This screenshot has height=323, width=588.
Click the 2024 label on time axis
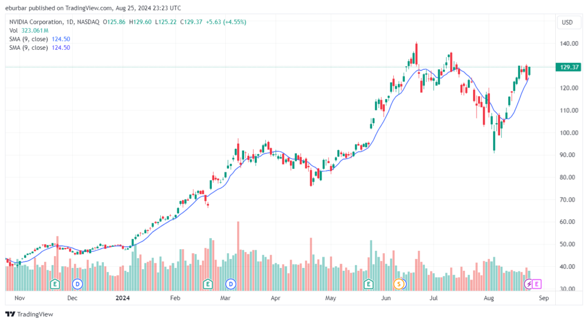(122, 298)
